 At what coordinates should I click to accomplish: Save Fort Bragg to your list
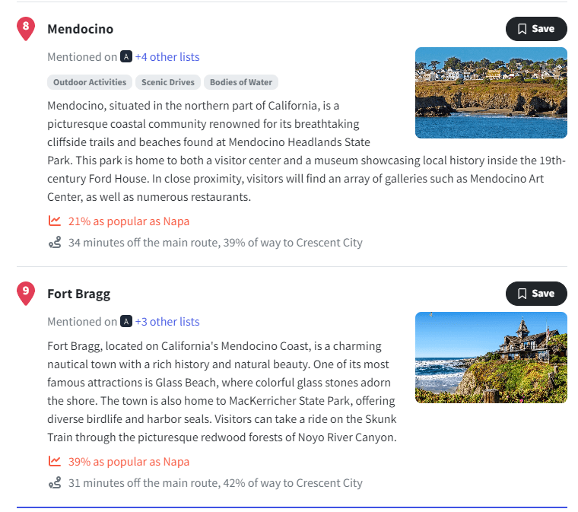[536, 294]
